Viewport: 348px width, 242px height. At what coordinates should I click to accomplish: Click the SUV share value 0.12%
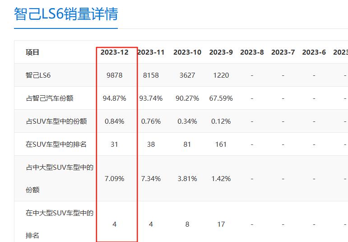coord(221,121)
